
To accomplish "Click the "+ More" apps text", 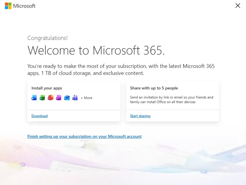I will click(x=86, y=98).
